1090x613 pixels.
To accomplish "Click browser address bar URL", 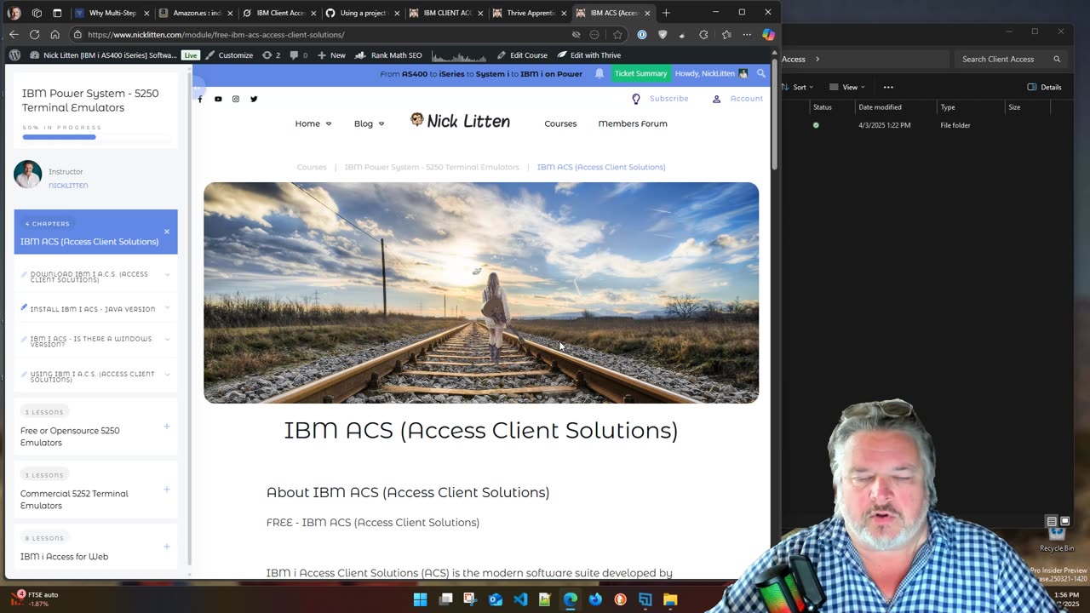I will [x=215, y=35].
